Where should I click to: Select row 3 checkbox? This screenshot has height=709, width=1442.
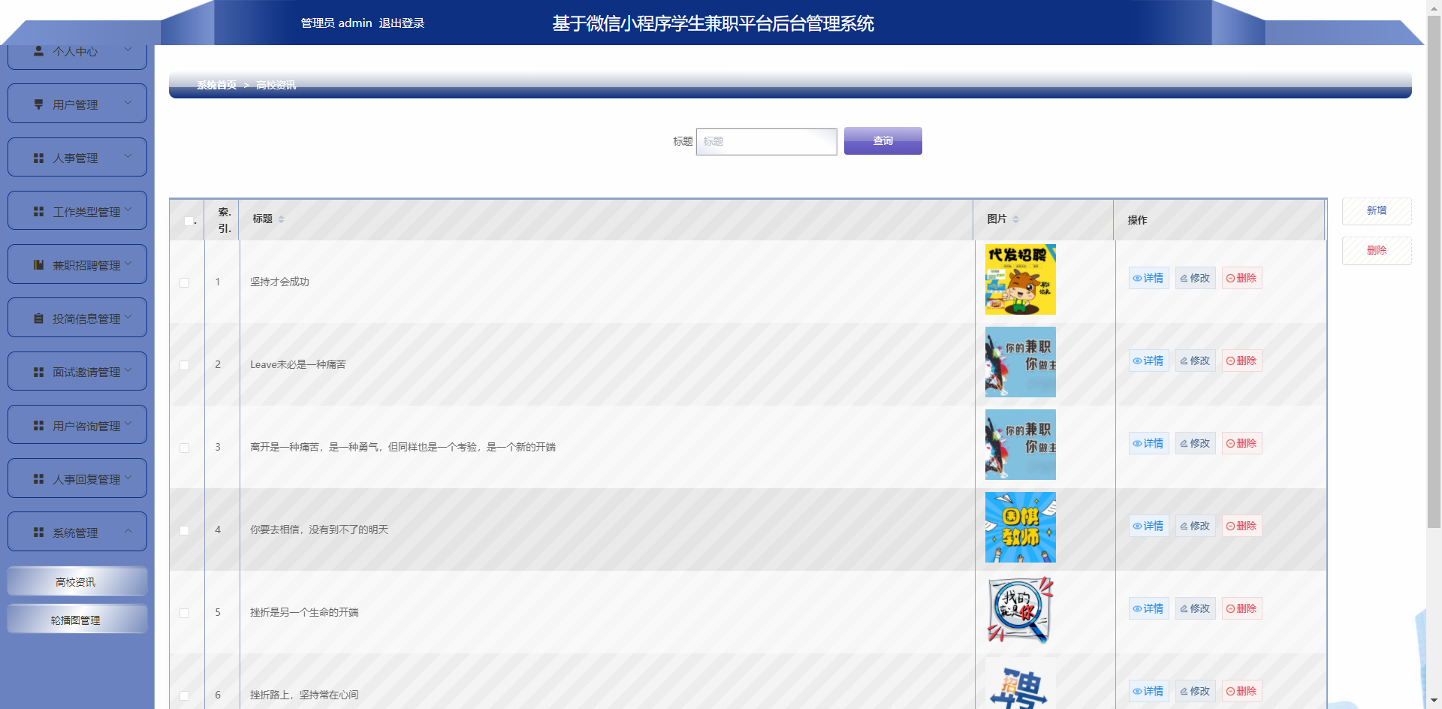(185, 448)
